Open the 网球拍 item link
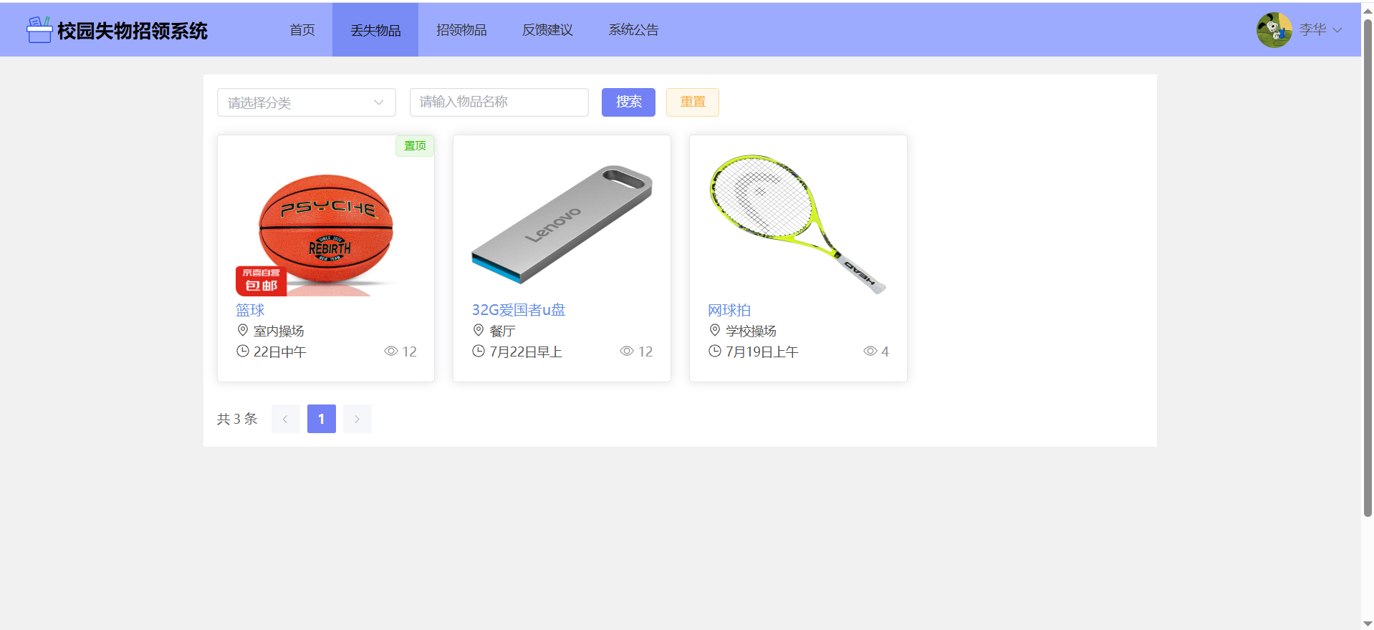 729,310
